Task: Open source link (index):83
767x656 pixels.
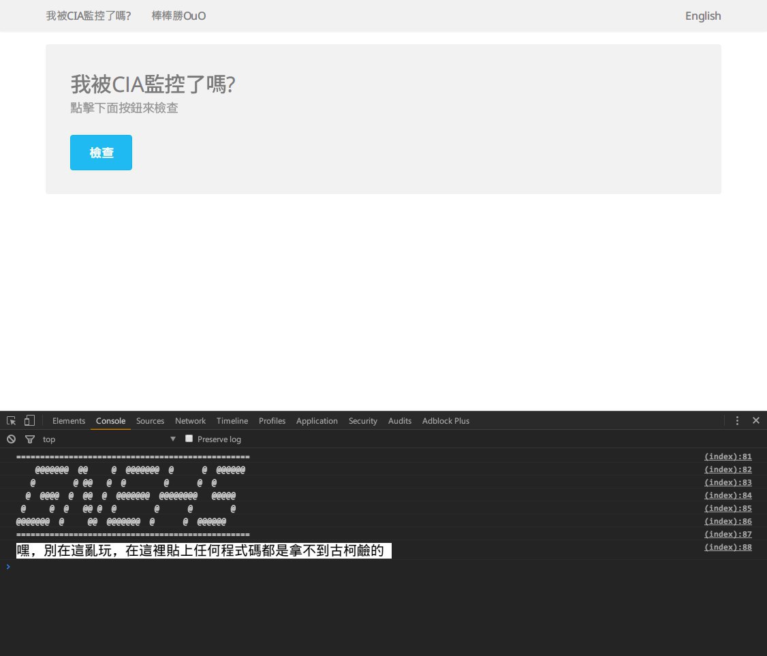Action: coord(728,482)
